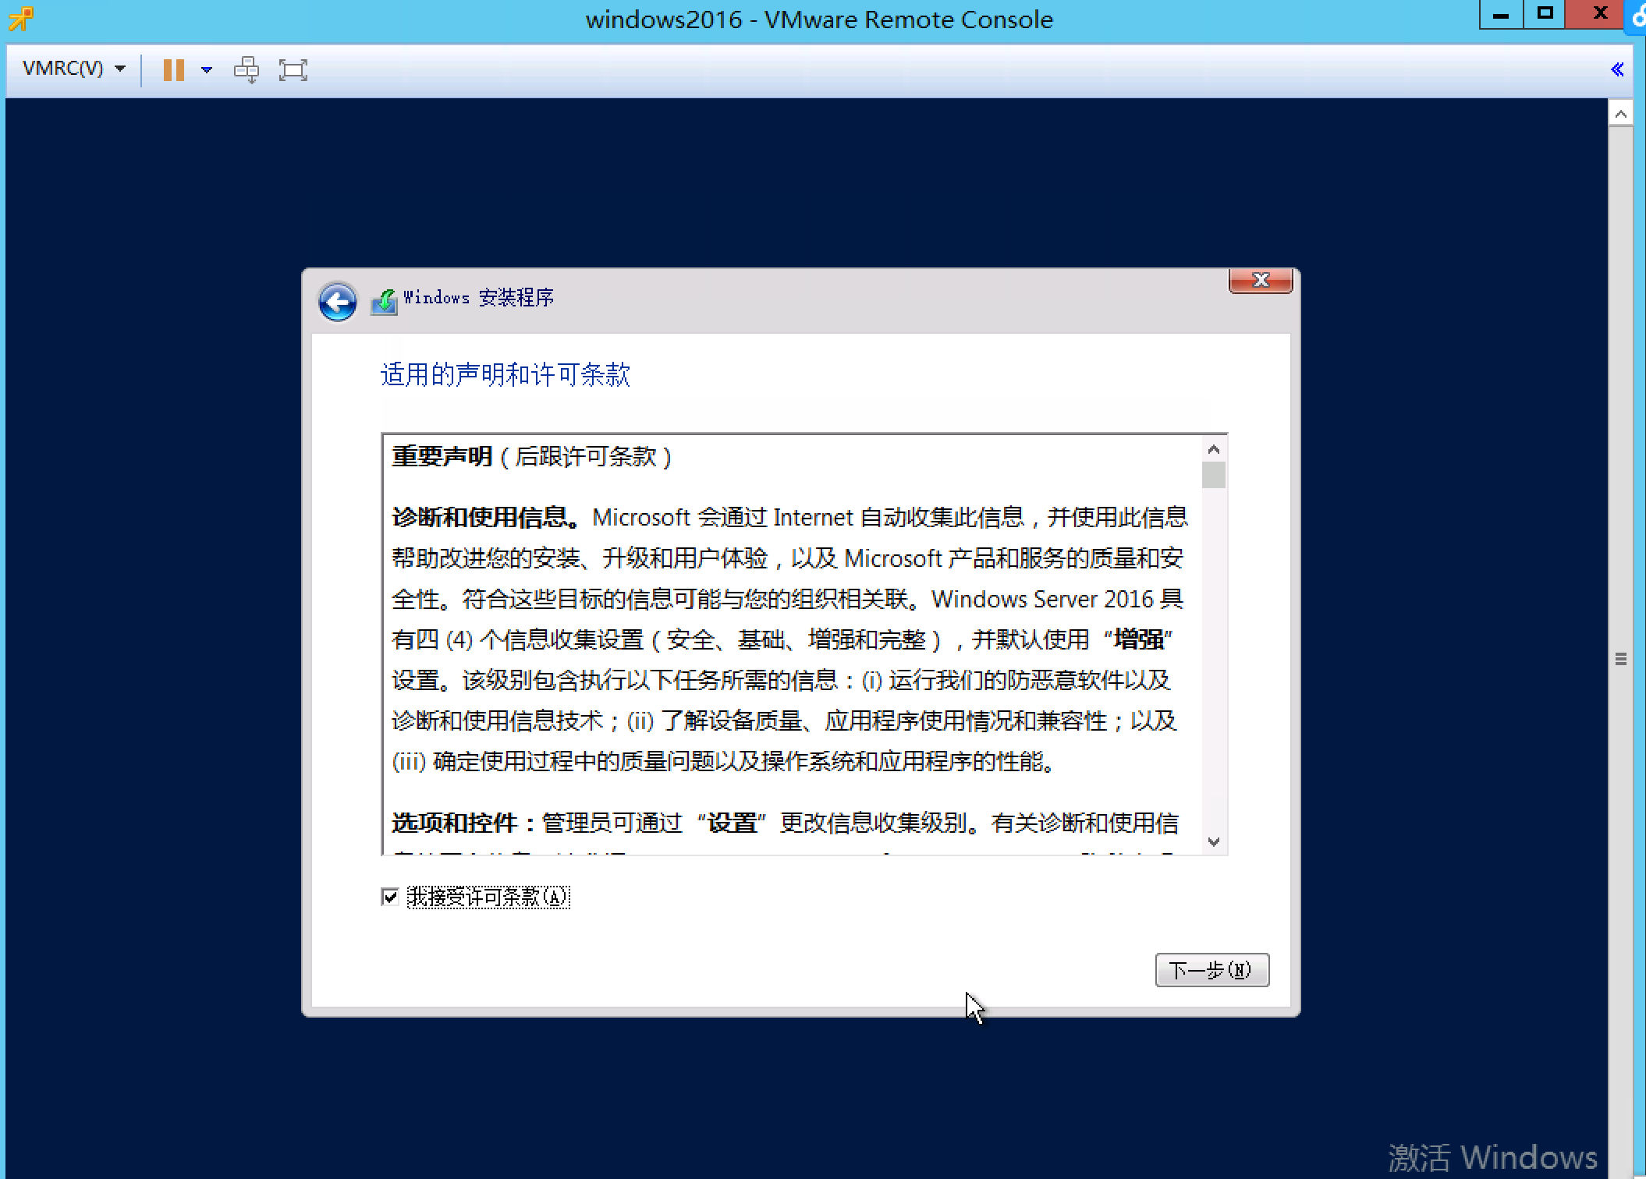Enter full screen mode
The height and width of the screenshot is (1179, 1646).
point(293,69)
